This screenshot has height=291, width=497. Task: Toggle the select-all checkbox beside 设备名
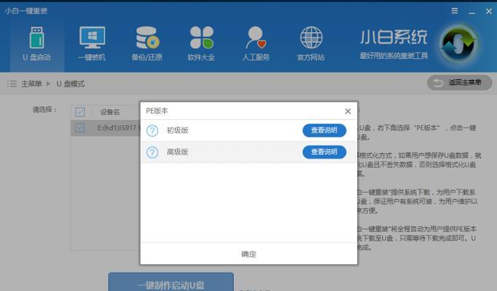80,111
